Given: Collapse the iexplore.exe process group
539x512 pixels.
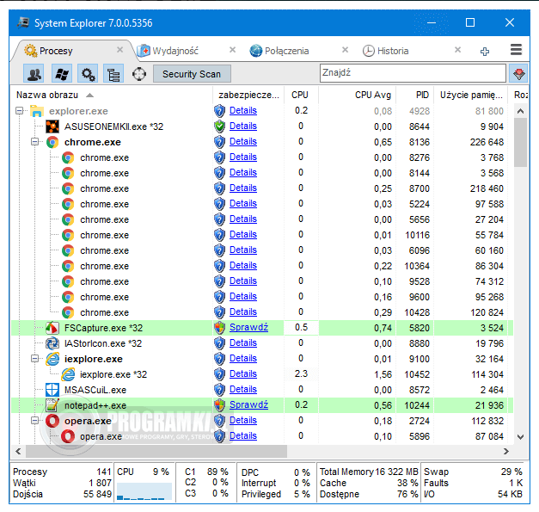Looking at the screenshot, I should click(x=34, y=359).
